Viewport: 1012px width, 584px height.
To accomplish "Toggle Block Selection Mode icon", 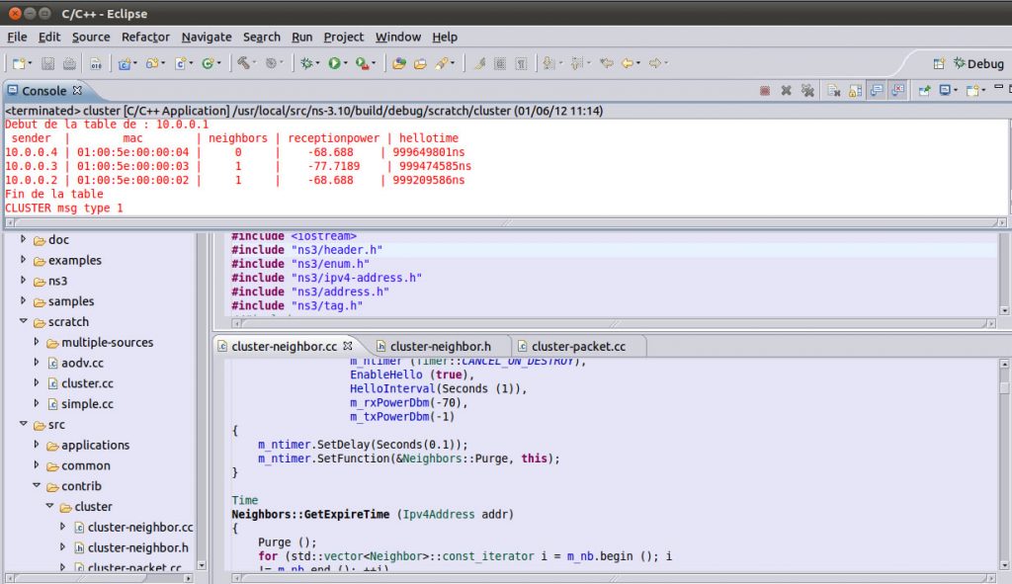I will click(x=500, y=63).
